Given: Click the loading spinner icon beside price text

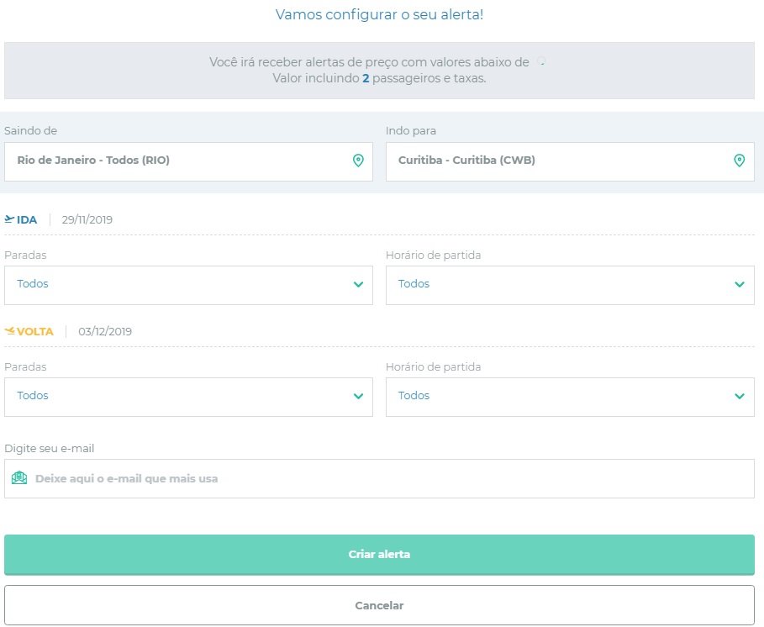Looking at the screenshot, I should [541, 61].
